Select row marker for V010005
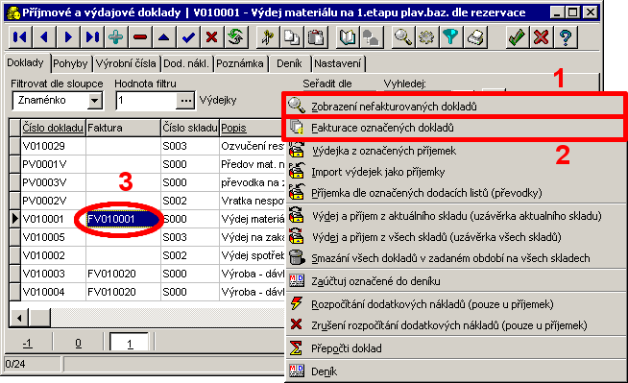 (15, 237)
